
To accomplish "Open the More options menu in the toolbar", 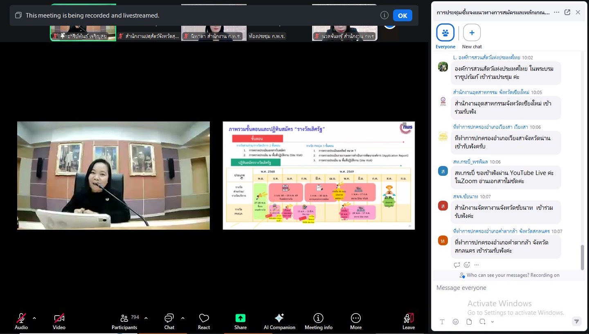I will (355, 321).
